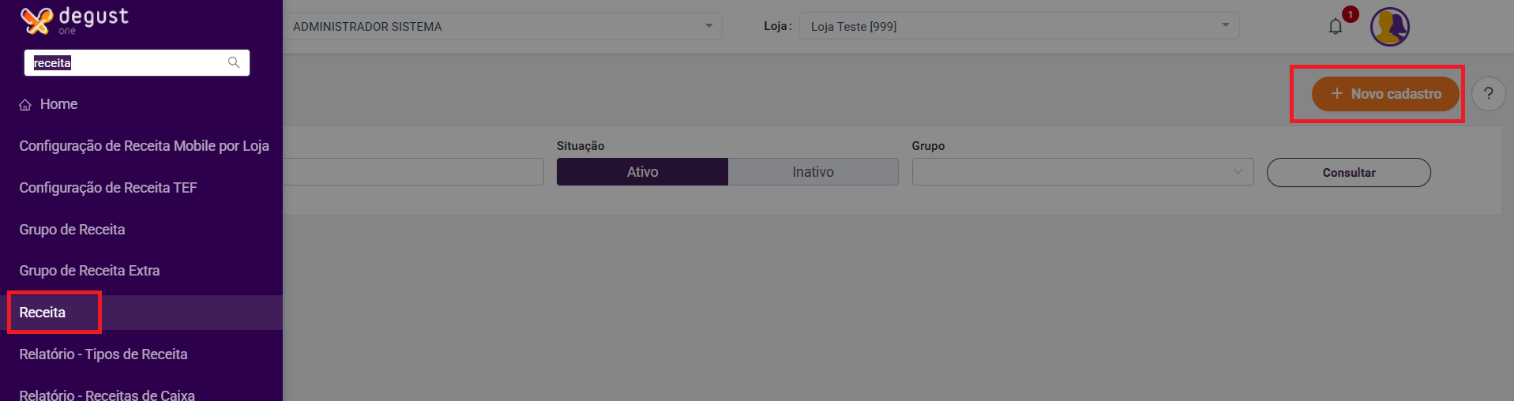Image resolution: width=1514 pixels, height=401 pixels.
Task: Click the Novo cadastro button
Action: click(1385, 94)
